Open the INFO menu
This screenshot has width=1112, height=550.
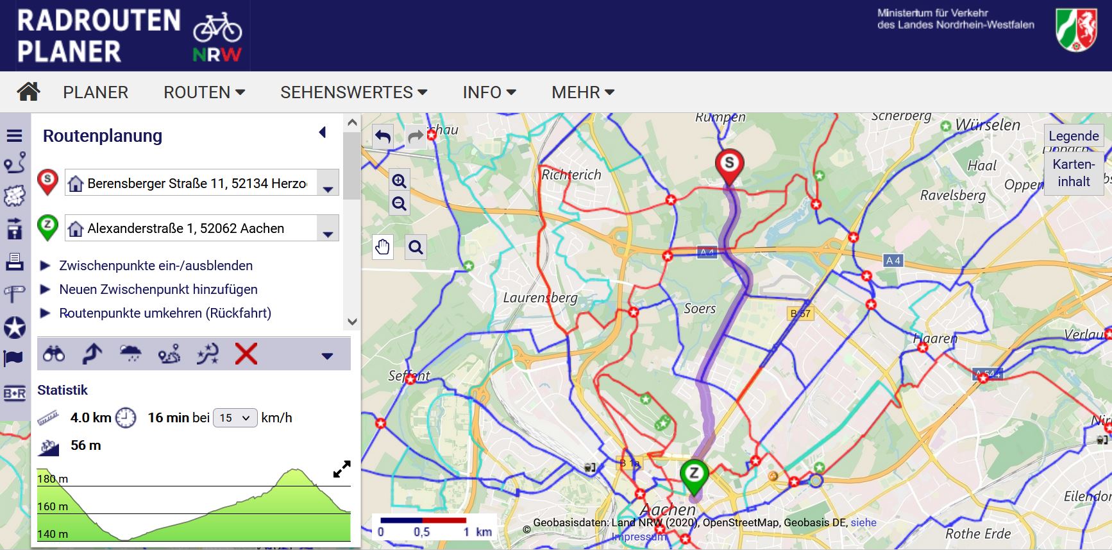(489, 92)
